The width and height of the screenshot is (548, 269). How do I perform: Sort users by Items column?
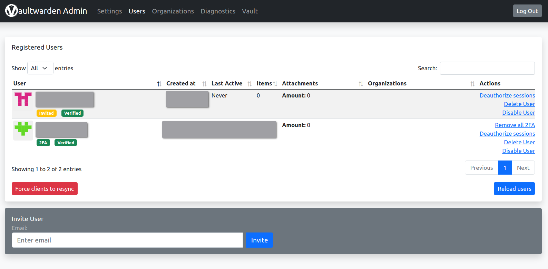(275, 84)
